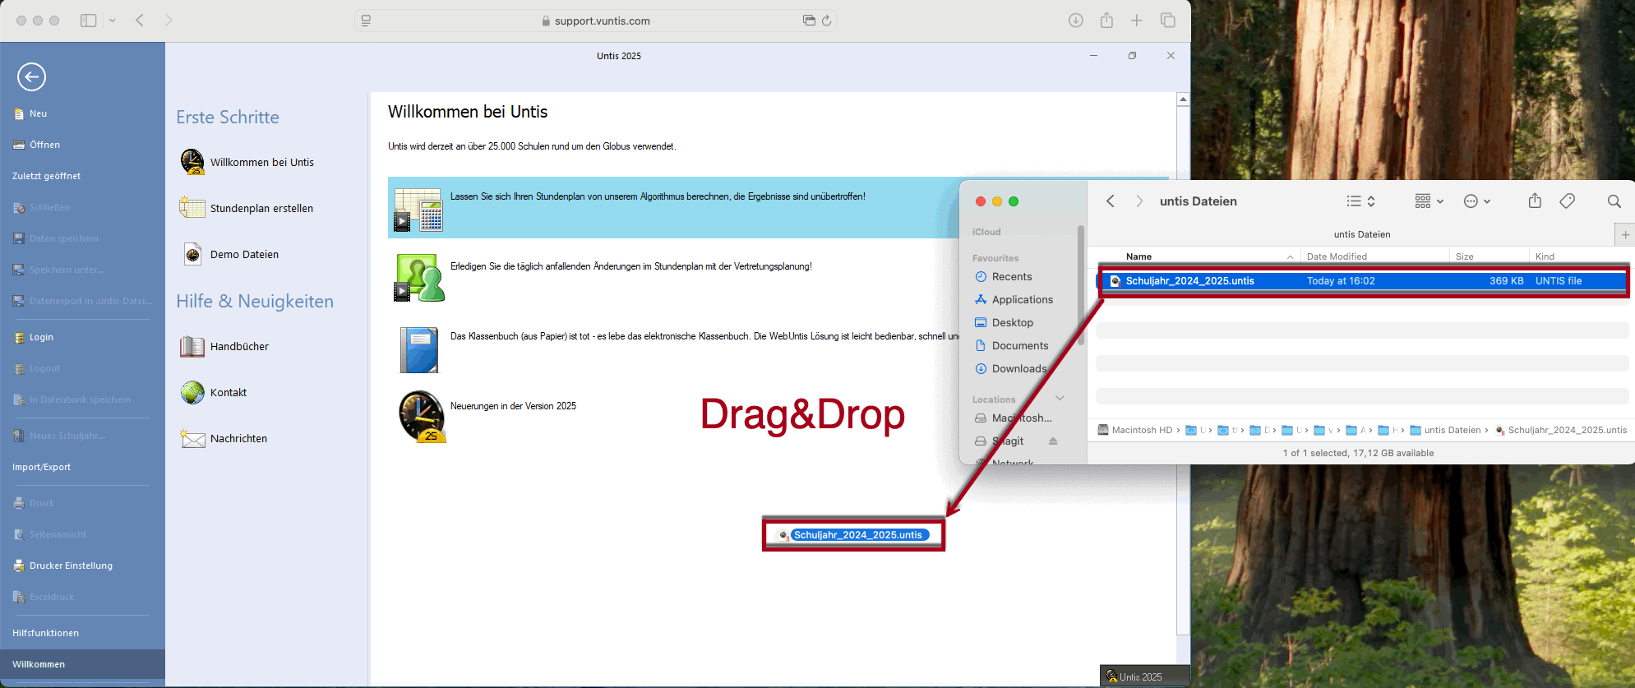
Task: Click the Demo Dateien document icon
Action: coord(192,254)
